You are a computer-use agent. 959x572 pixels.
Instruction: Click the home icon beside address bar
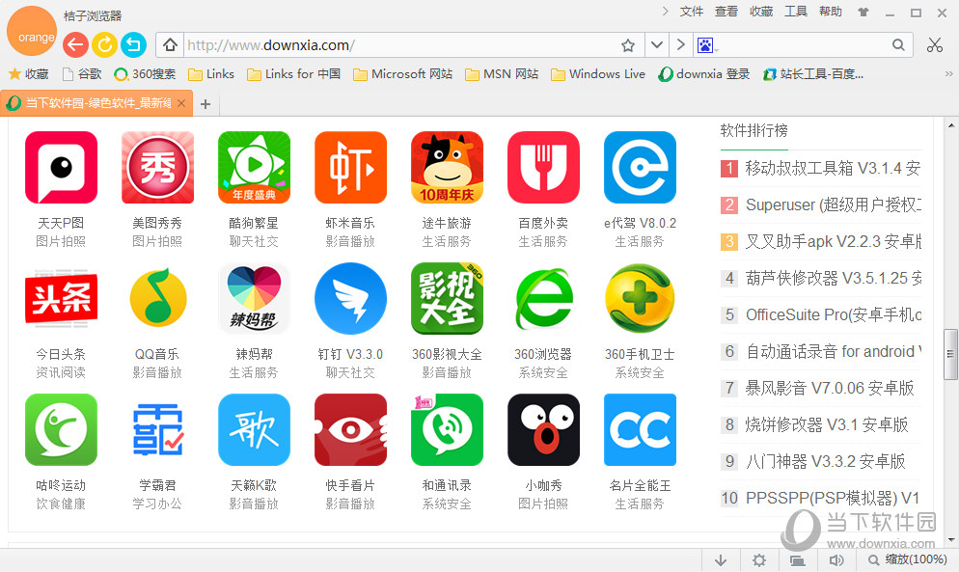click(170, 45)
